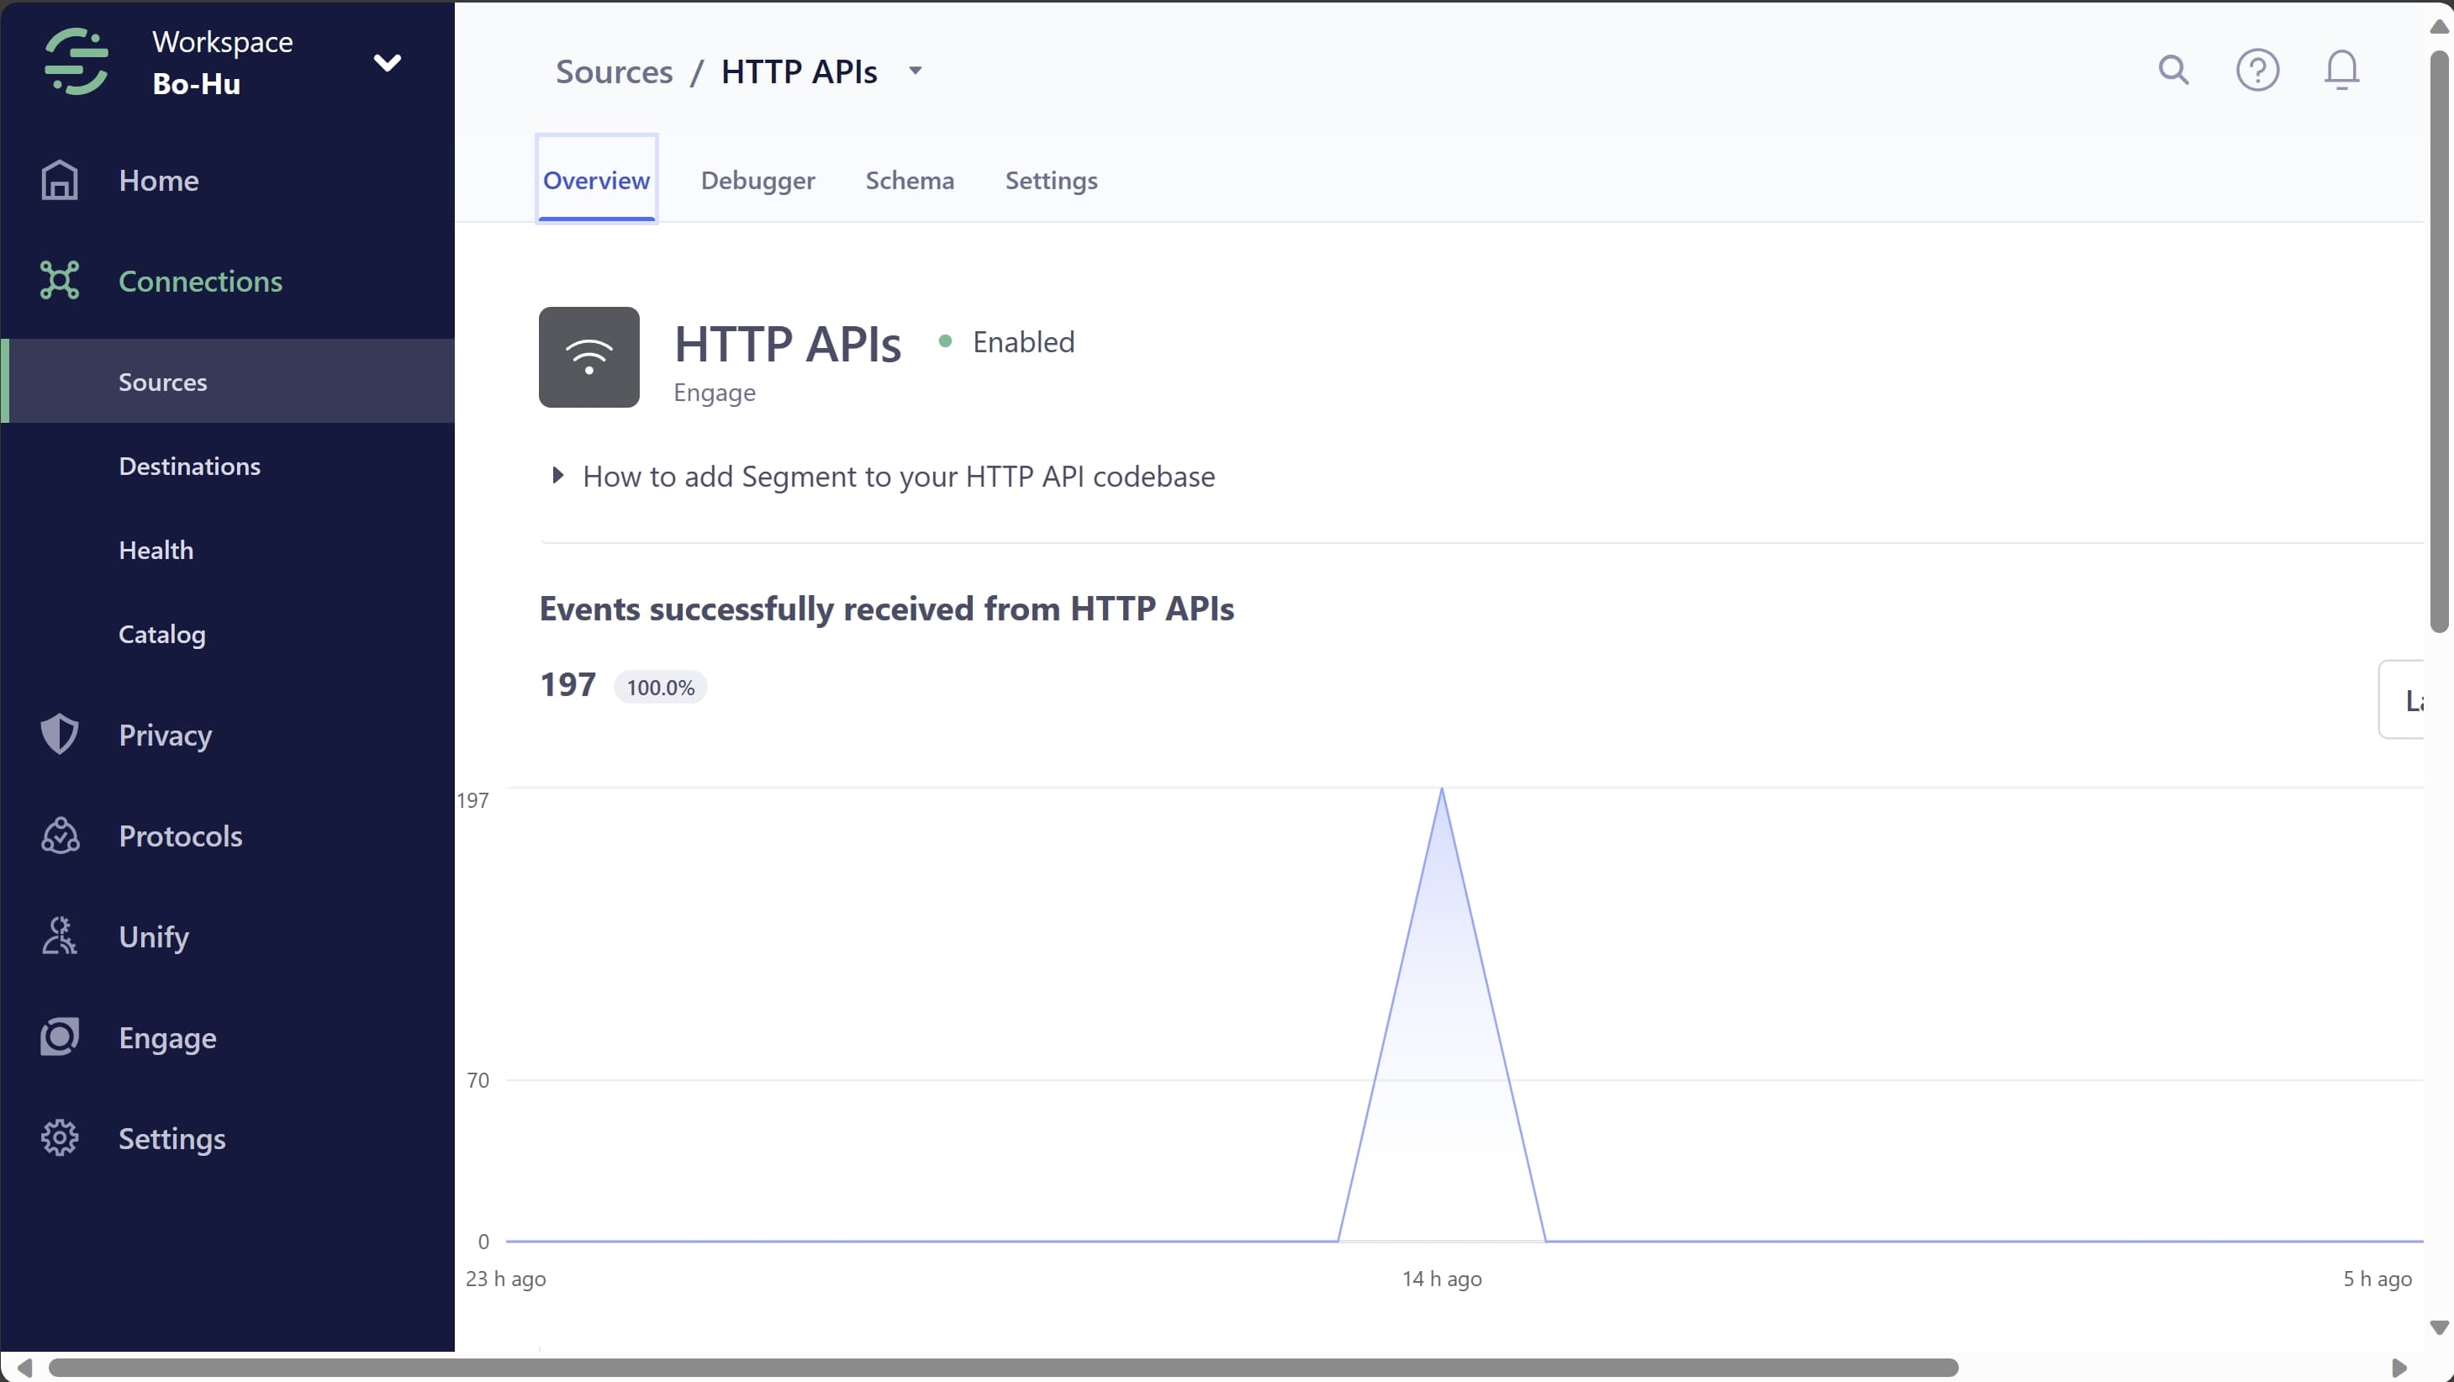Open the search magnifier icon
This screenshot has height=1382, width=2454.
point(2173,70)
